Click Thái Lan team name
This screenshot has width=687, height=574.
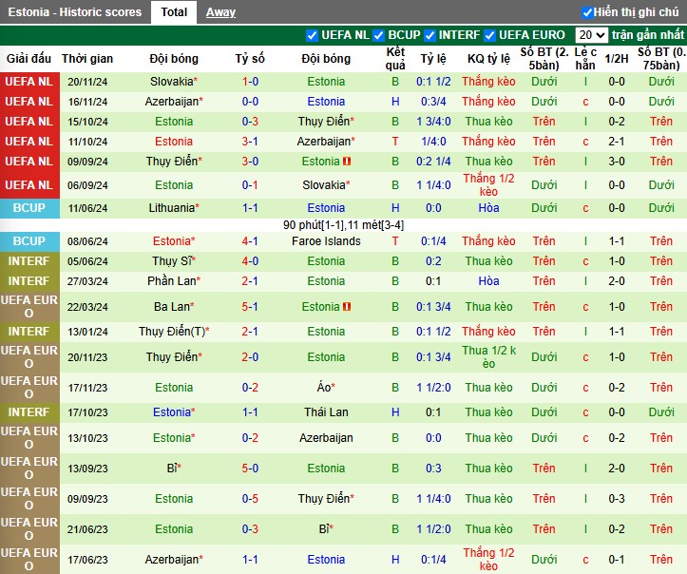pos(326,412)
